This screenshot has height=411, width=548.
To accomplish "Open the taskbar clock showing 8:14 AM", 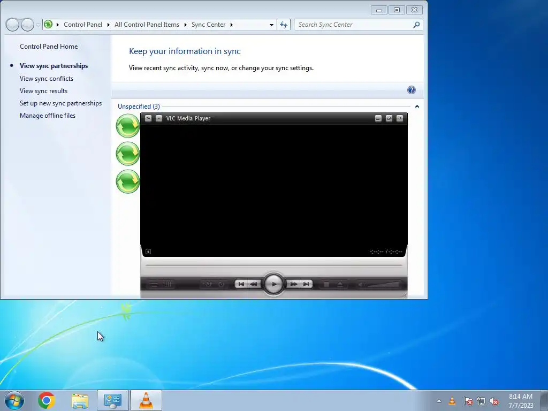I will click(x=521, y=401).
